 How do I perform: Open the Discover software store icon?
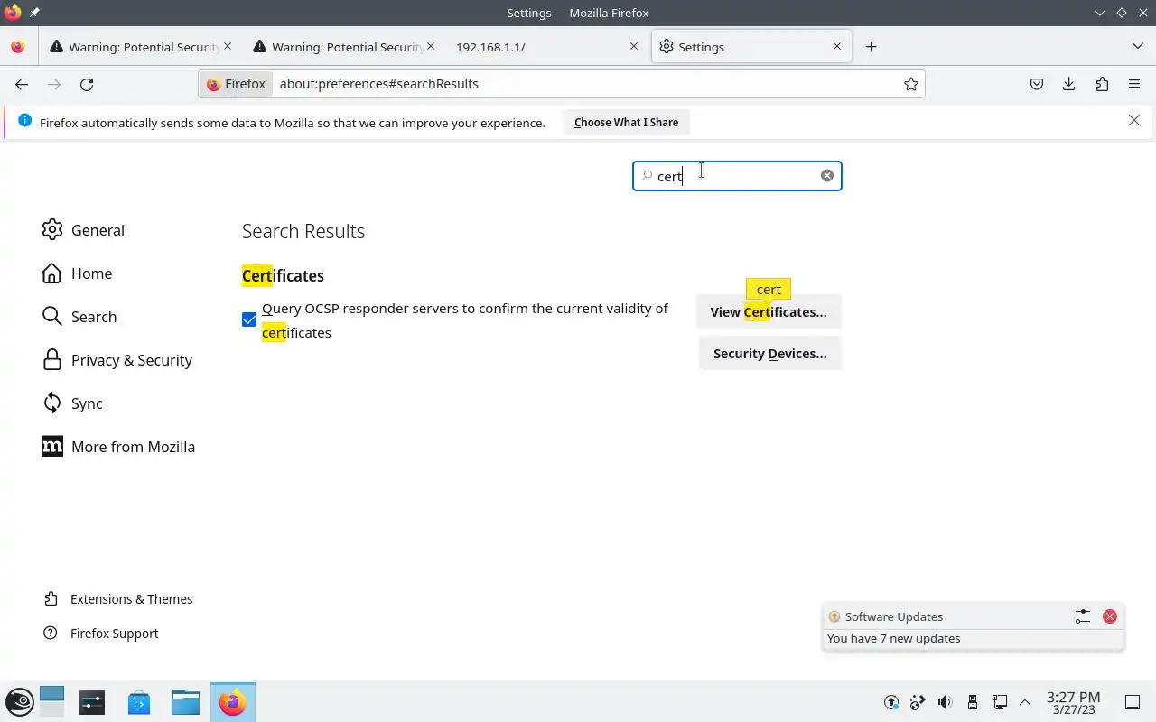(x=139, y=702)
